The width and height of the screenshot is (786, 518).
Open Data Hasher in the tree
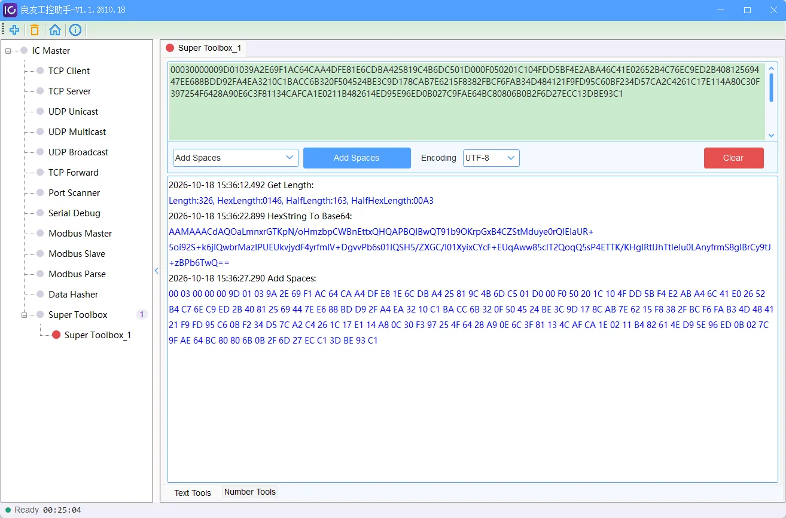click(x=73, y=295)
